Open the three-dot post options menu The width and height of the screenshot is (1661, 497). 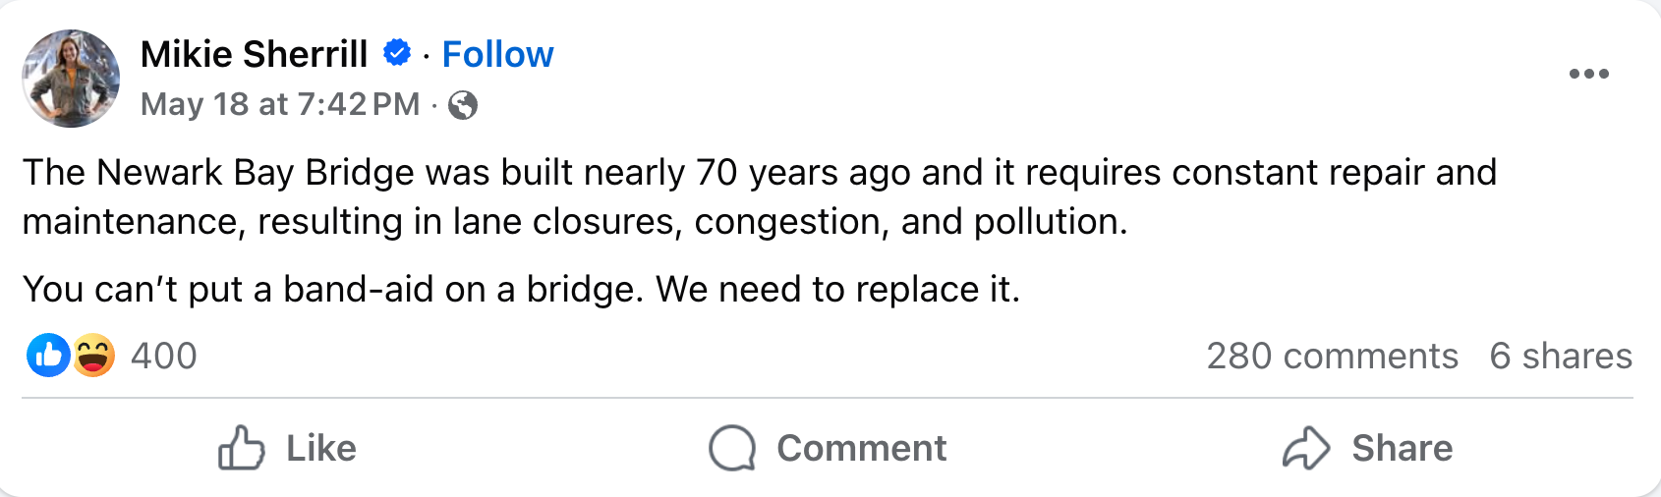(1588, 74)
